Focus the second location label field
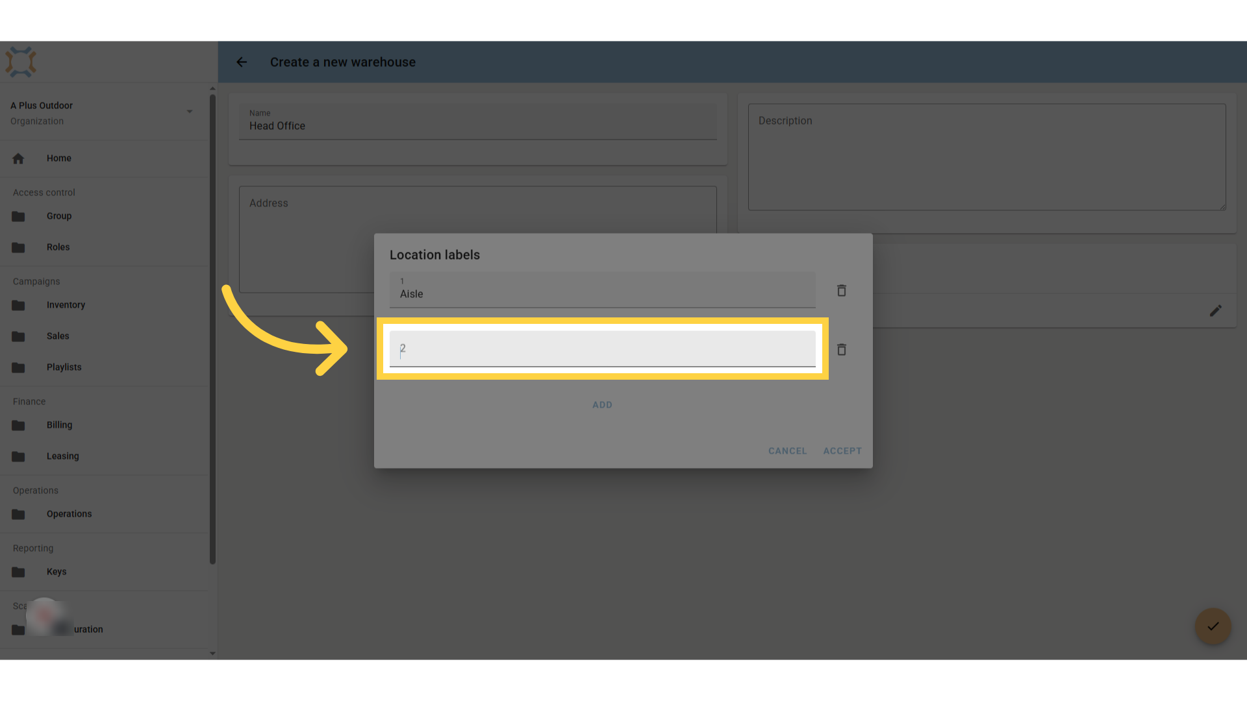 point(603,349)
